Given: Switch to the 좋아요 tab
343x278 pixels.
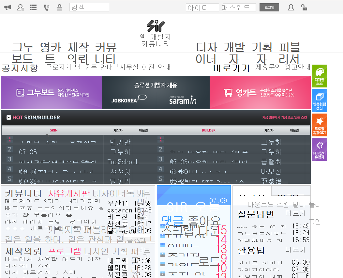Looking at the screenshot, I should [204, 221].
